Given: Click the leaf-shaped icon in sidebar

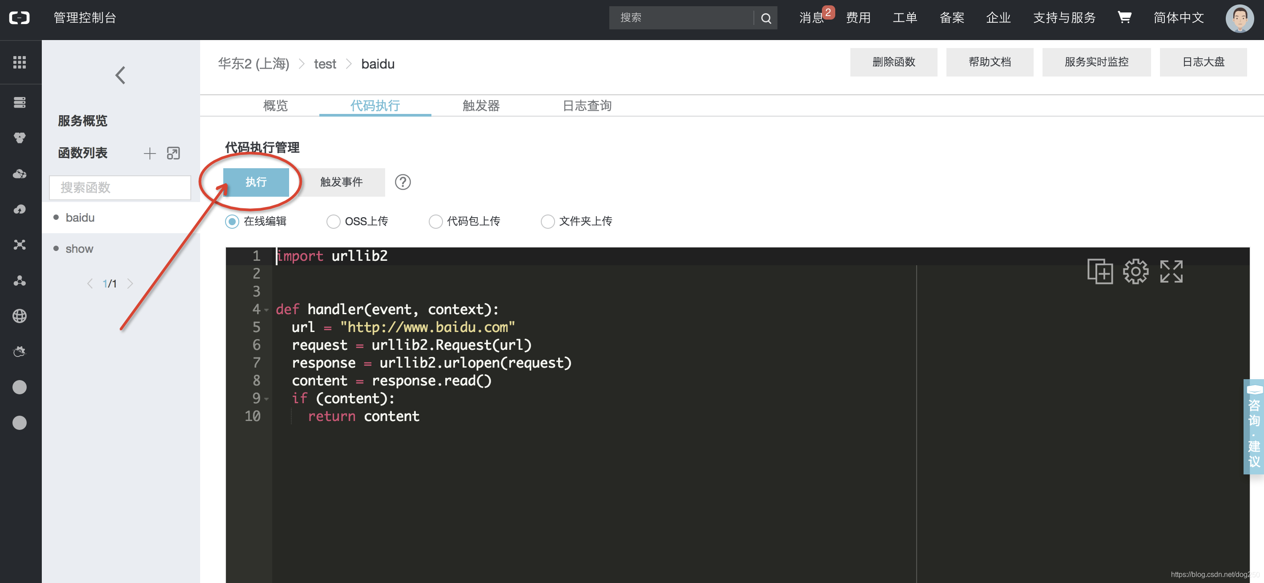Looking at the screenshot, I should [20, 209].
